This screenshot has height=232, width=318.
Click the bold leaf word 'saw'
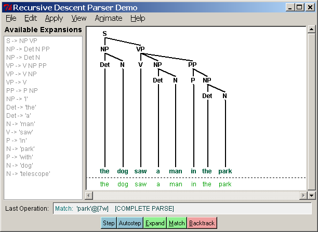[140, 171]
